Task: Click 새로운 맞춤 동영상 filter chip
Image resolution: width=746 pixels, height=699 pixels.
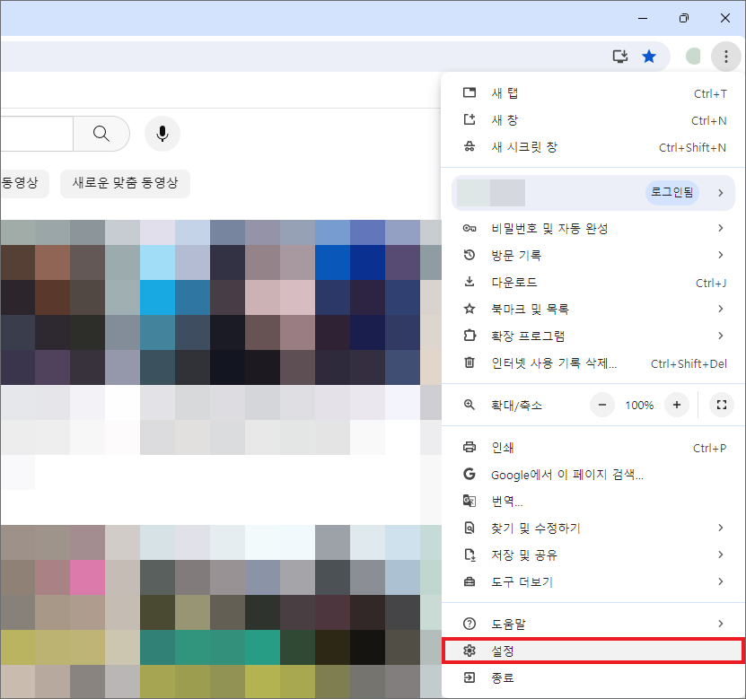Action: [125, 183]
